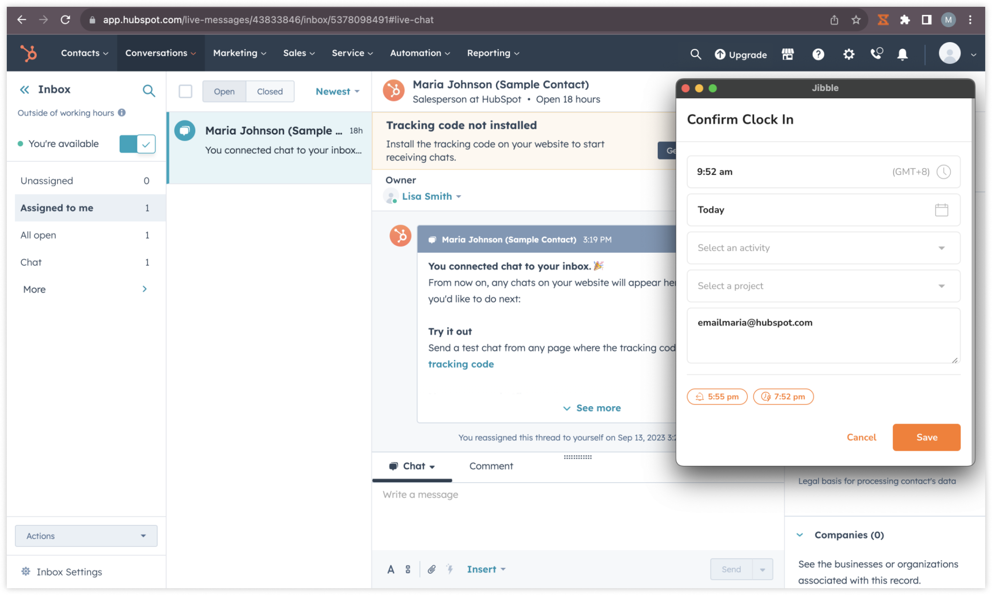Open the tracking code link
Viewport: 992px width, 595px height.
click(461, 364)
